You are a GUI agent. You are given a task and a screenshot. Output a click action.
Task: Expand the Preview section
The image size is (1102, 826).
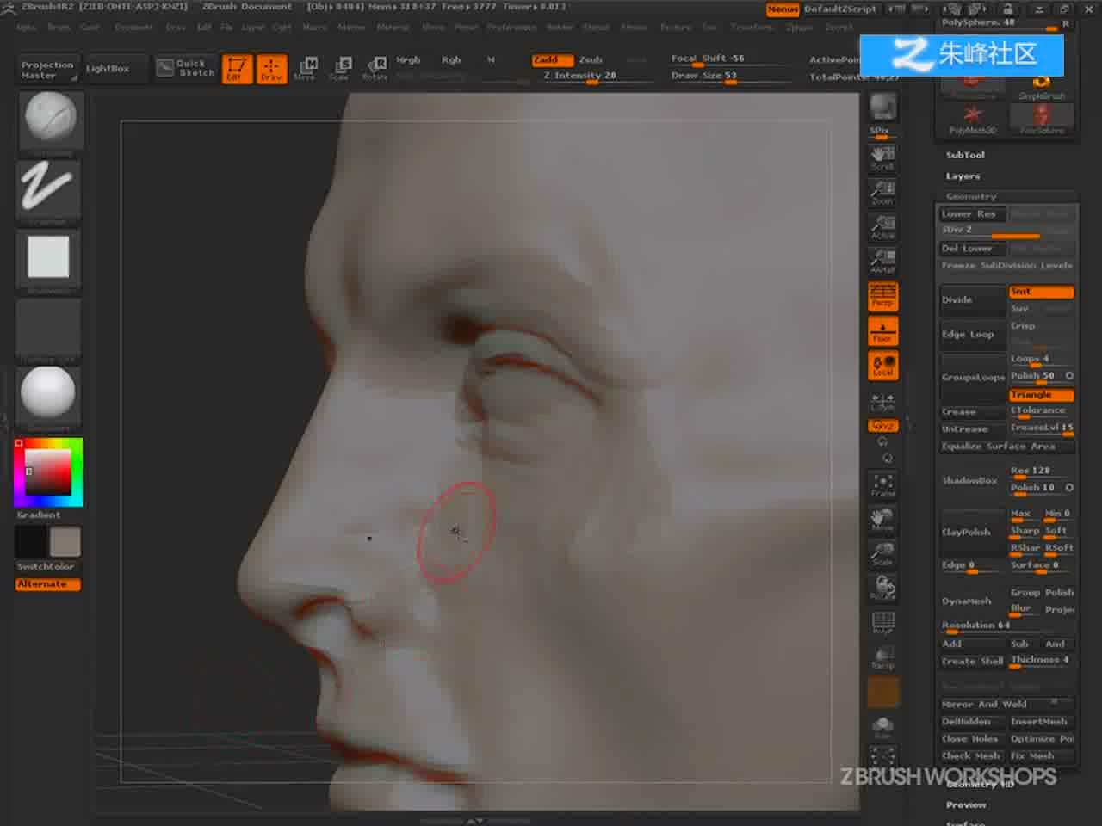tap(966, 805)
